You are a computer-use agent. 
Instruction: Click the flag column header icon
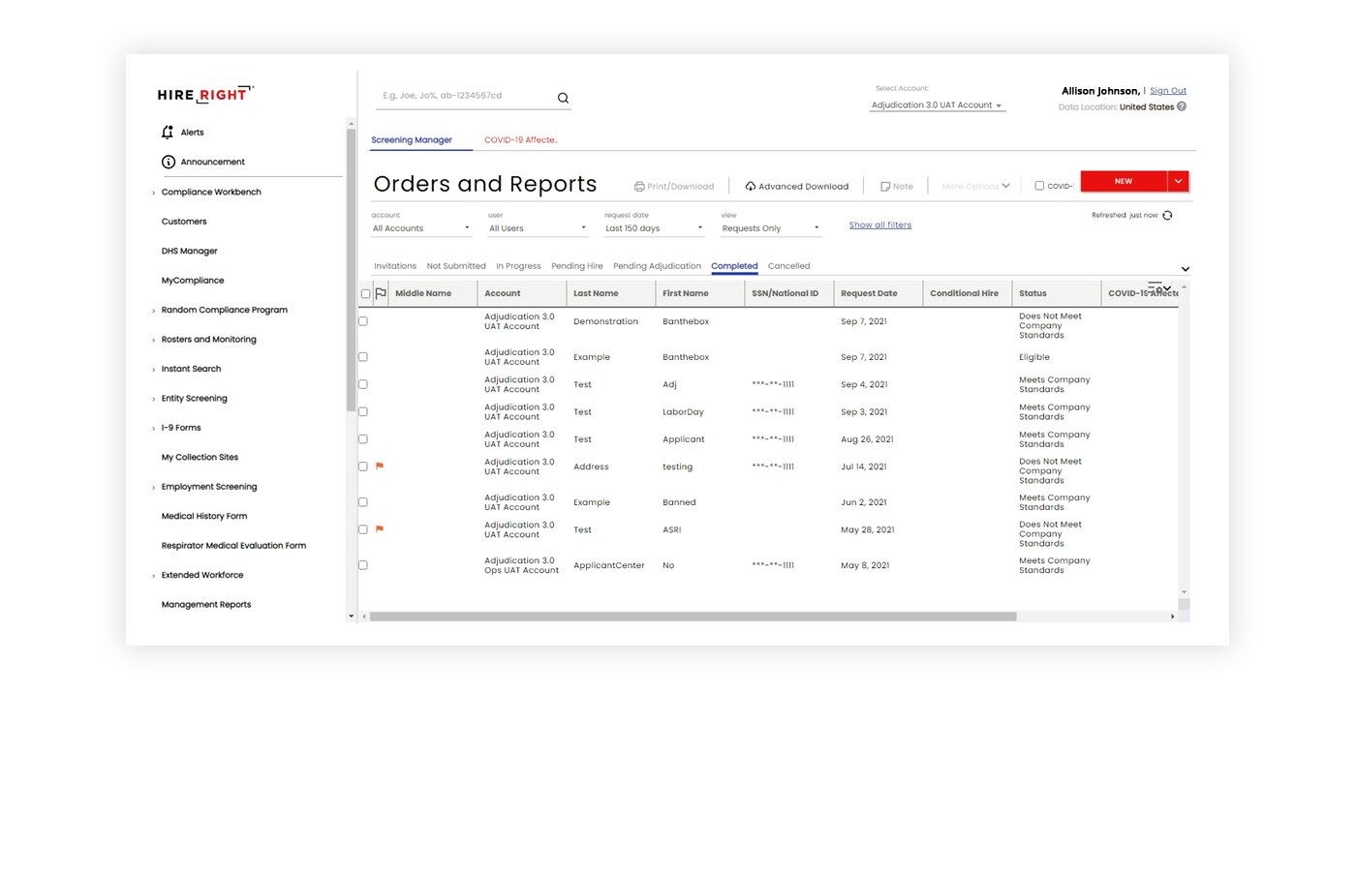click(381, 293)
